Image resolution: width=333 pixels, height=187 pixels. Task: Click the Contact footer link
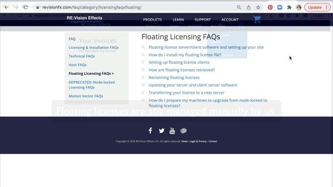click(213, 141)
